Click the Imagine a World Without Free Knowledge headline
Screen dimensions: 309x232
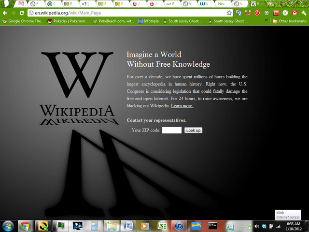[169, 59]
